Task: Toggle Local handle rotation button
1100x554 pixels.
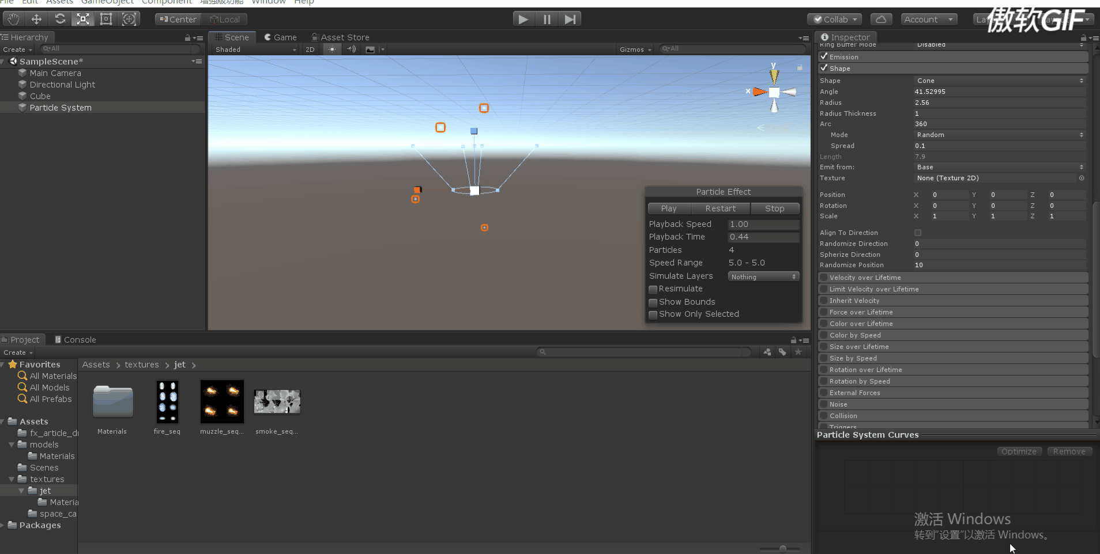Action: click(x=225, y=19)
